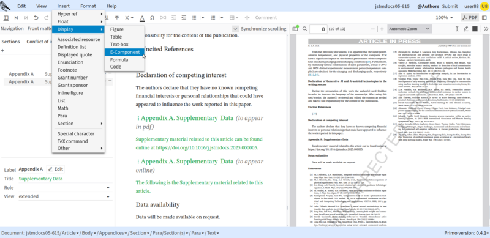Viewport: 490px width, 238px height.
Task: Open the PDF viewer search magnifier
Action: point(304,29)
